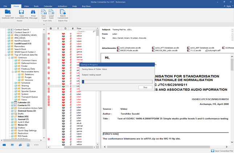Click Save Converted File ribbon icon
Screen dimensions: 234x153
21,14
